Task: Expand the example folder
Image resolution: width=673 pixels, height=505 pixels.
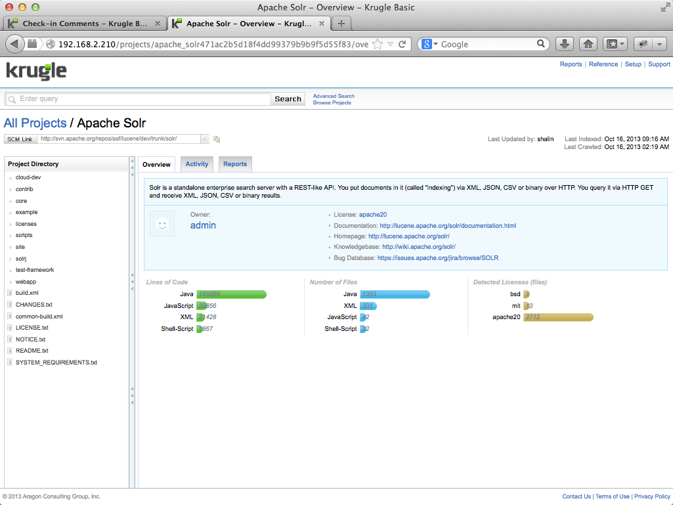Action: click(x=11, y=213)
